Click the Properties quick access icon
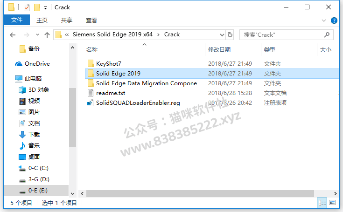This screenshot has height=212, width=343. click(x=27, y=7)
